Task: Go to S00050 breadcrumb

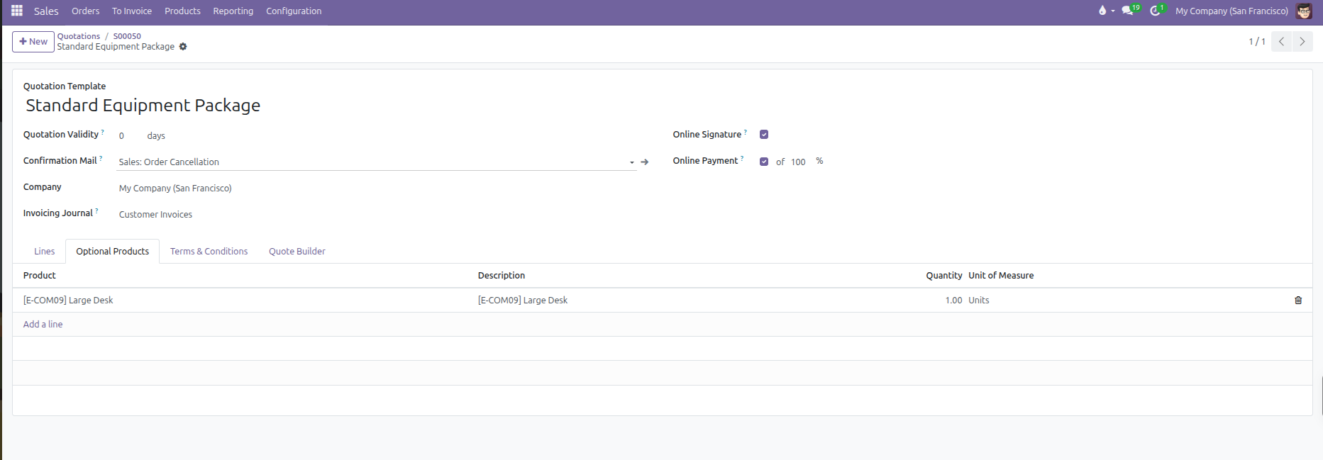Action: [x=127, y=36]
